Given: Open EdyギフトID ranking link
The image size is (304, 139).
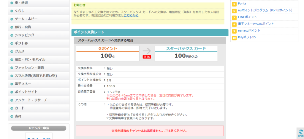Looking at the screenshot, I should pyautogui.click(x=247, y=37).
